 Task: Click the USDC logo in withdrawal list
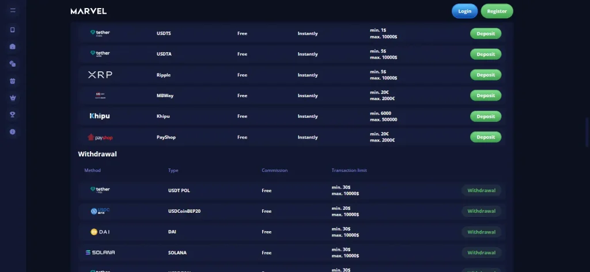click(x=100, y=211)
